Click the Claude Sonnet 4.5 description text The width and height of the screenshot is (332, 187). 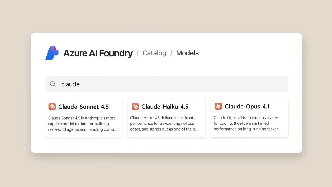(82, 124)
